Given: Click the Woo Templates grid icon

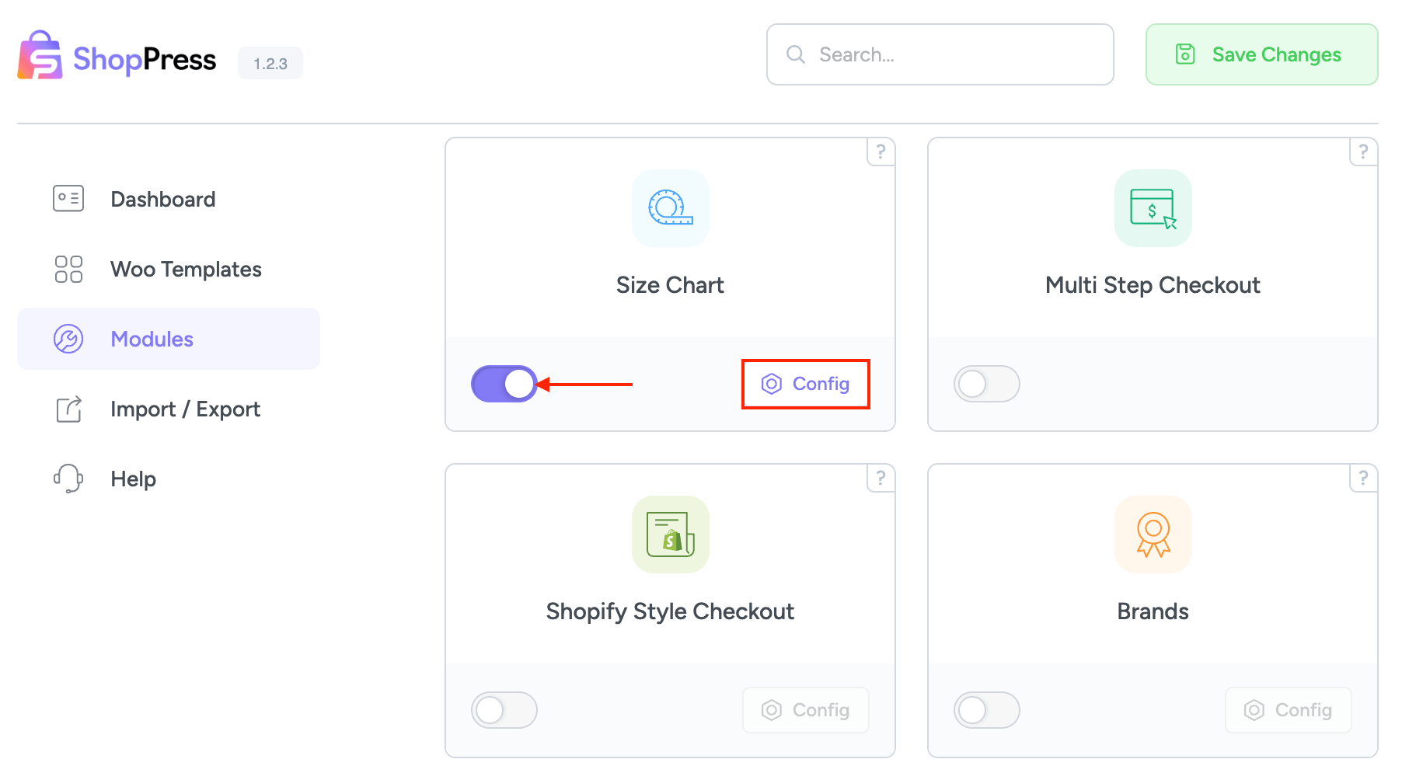Looking at the screenshot, I should point(68,269).
